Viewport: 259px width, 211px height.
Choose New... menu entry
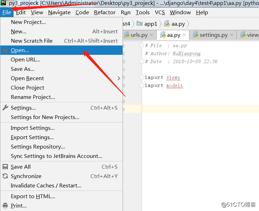click(x=62, y=32)
